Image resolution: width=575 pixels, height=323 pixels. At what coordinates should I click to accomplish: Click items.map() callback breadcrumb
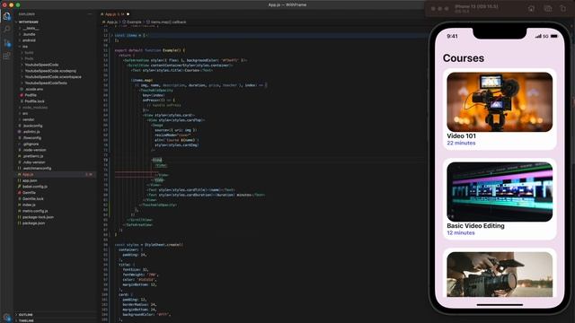168,22
